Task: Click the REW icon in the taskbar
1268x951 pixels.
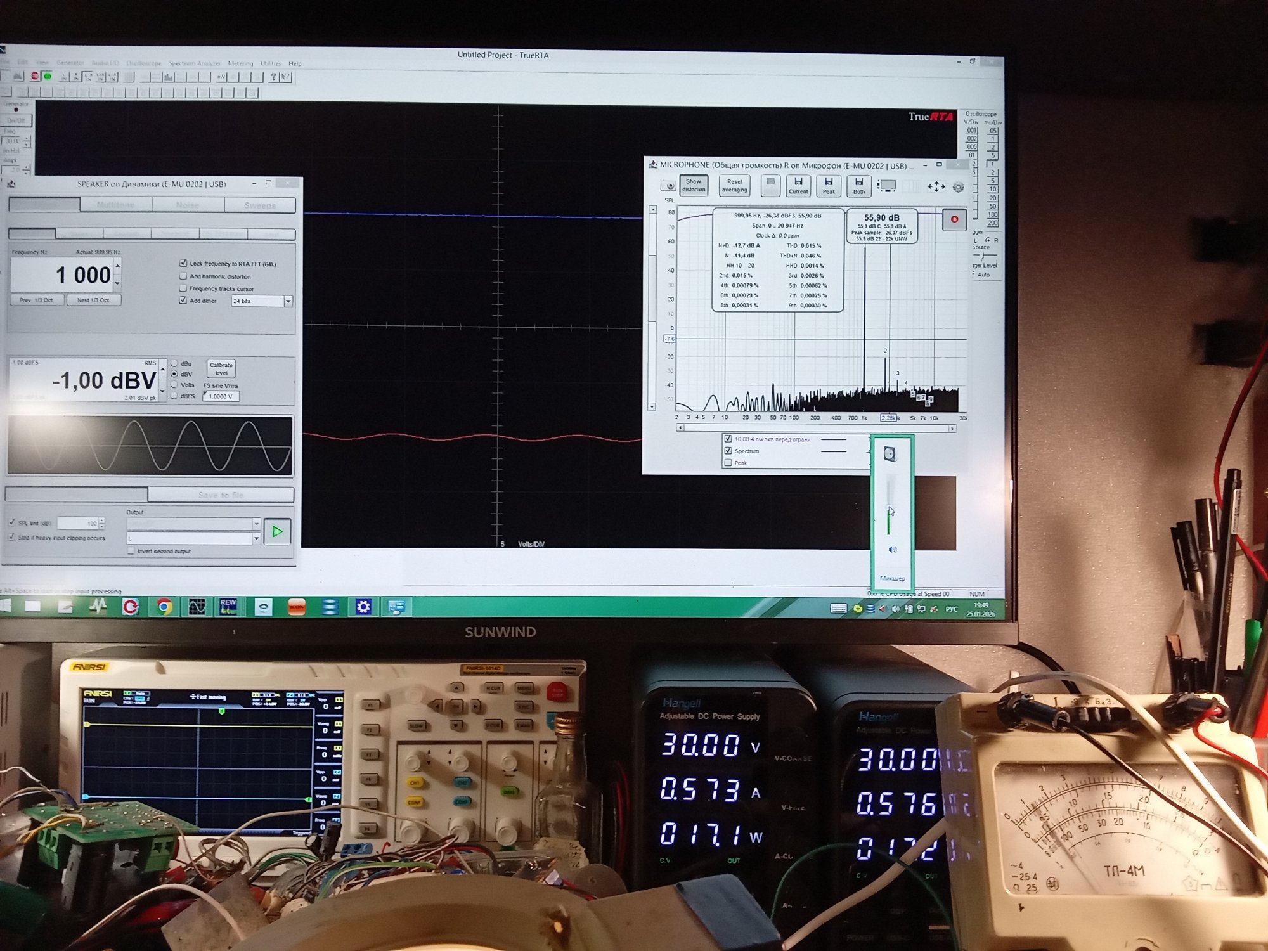Action: tap(228, 607)
